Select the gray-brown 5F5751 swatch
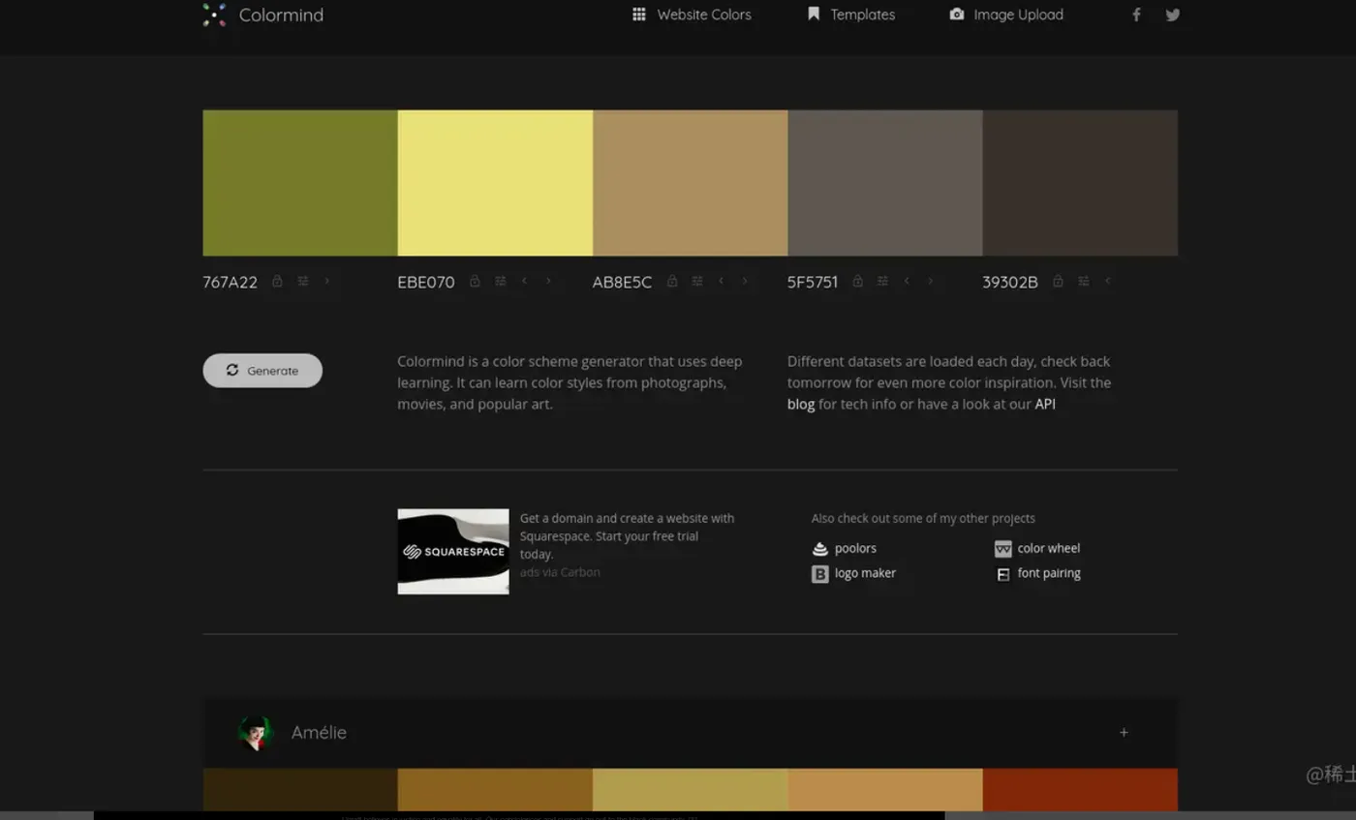The image size is (1356, 820). [885, 183]
